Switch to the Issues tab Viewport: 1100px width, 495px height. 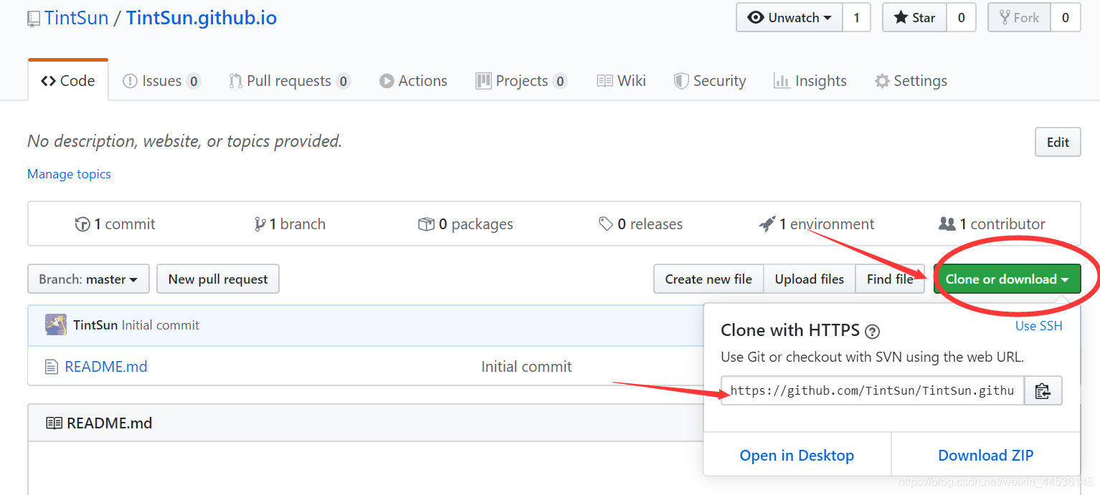point(161,81)
